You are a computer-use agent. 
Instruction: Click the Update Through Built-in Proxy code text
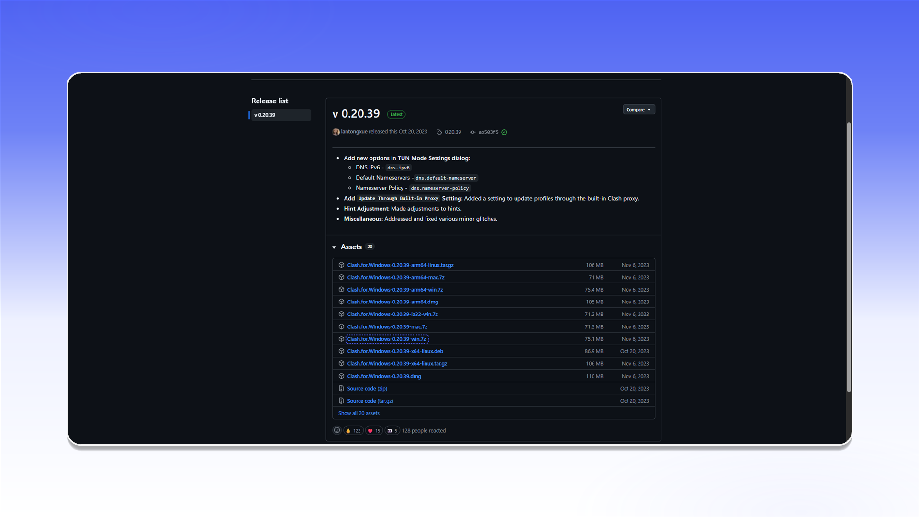pyautogui.click(x=398, y=199)
